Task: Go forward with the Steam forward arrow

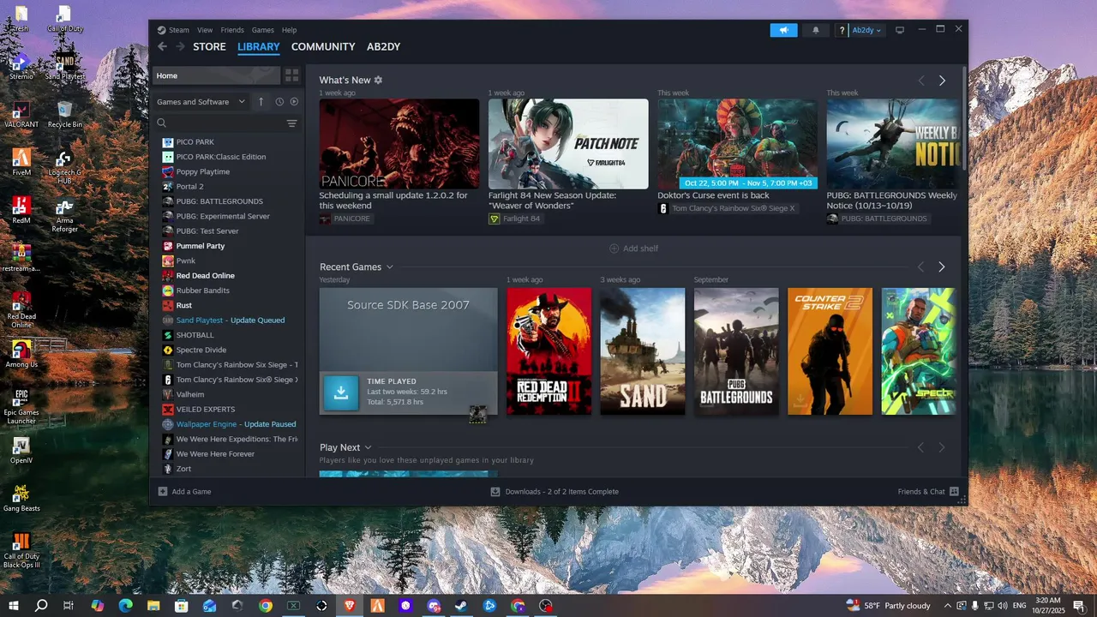Action: pos(179,47)
